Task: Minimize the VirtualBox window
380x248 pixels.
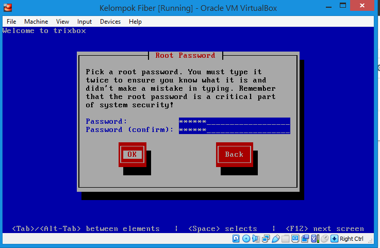Action: click(x=328, y=6)
